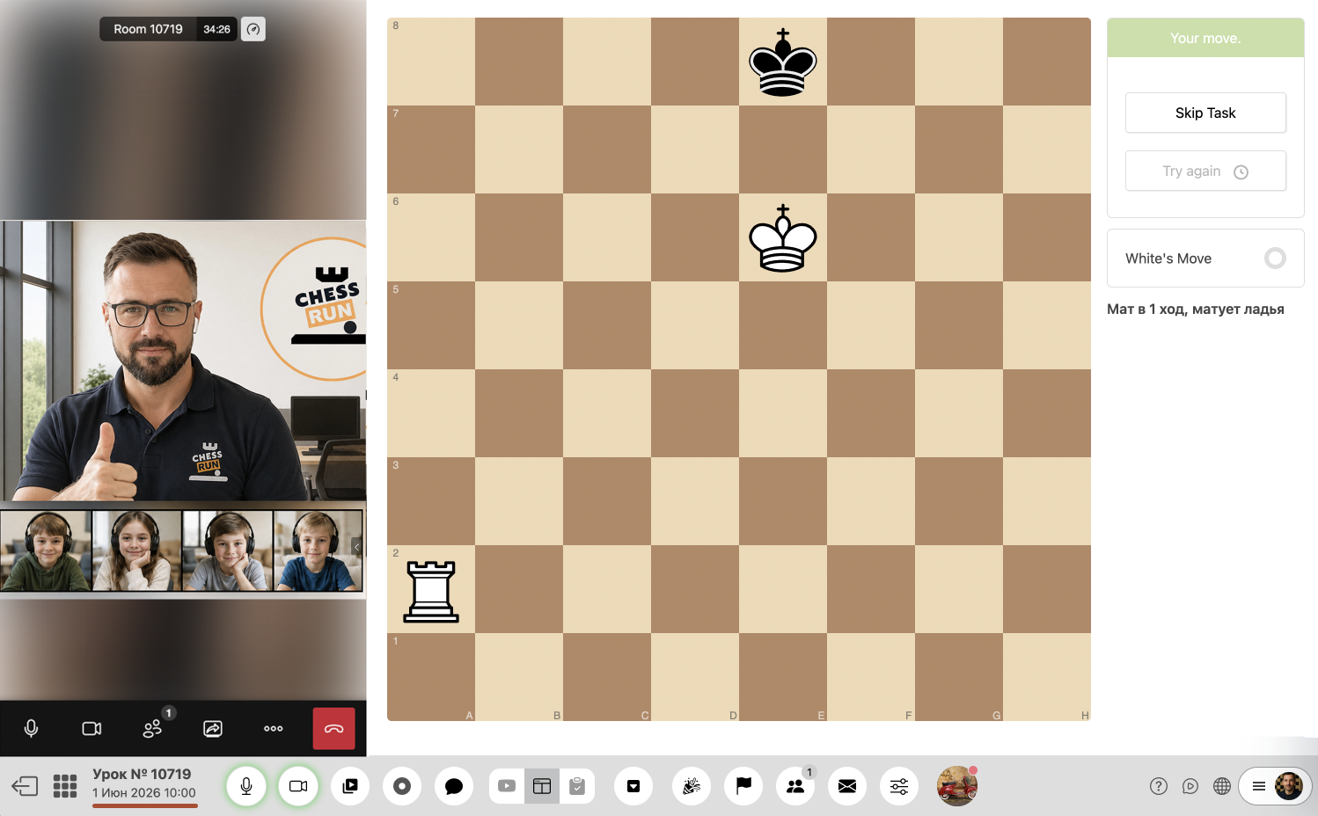Open the media library play icon
This screenshot has width=1318, height=816.
350,786
